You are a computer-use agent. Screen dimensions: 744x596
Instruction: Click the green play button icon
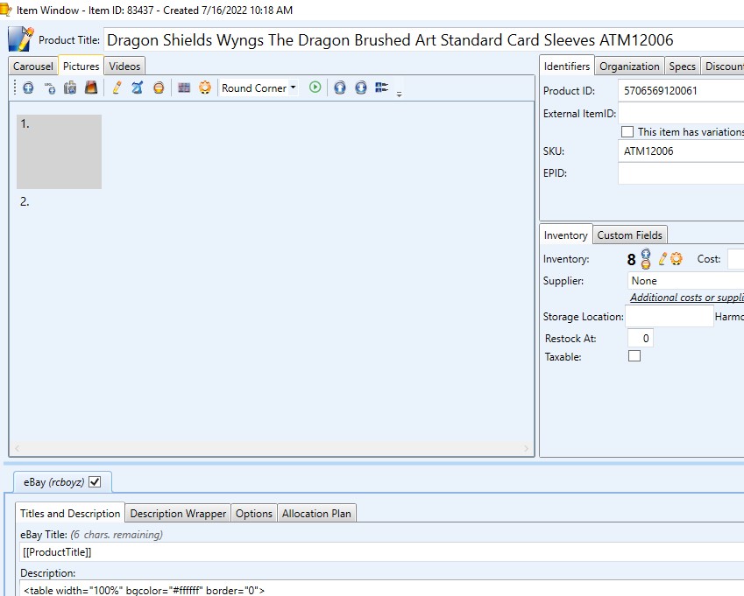(x=315, y=88)
